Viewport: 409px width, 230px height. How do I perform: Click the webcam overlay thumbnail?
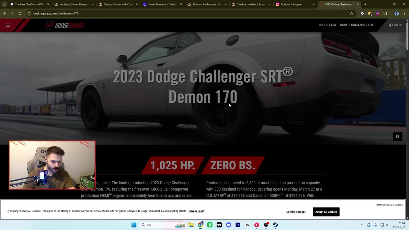52,165
